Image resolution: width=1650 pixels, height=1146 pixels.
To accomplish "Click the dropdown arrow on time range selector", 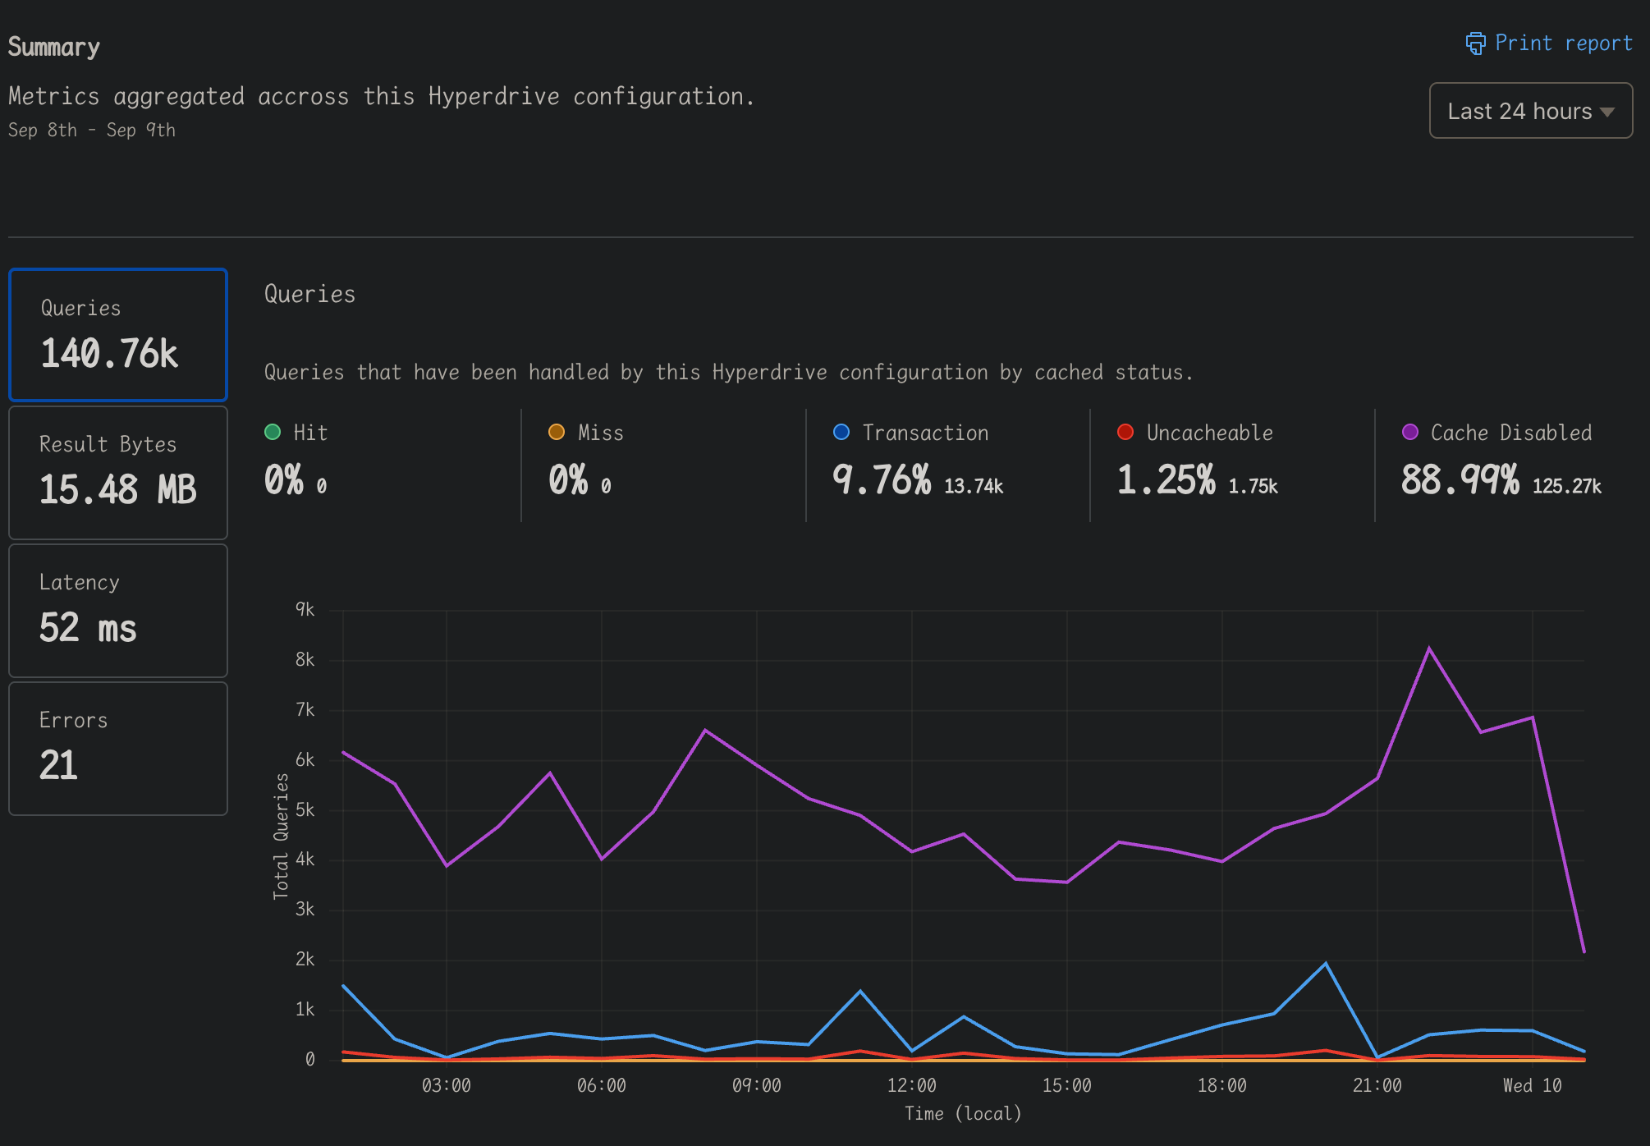I will [x=1607, y=112].
